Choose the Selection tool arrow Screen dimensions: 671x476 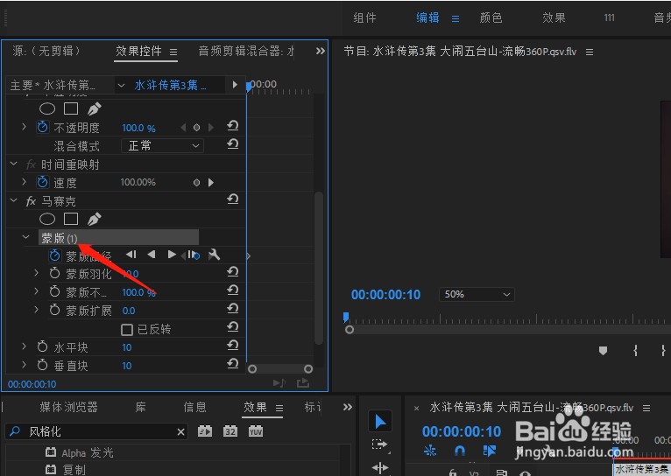pos(380,422)
